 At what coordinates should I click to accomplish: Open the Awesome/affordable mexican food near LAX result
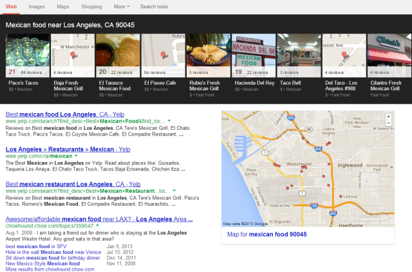point(99,219)
